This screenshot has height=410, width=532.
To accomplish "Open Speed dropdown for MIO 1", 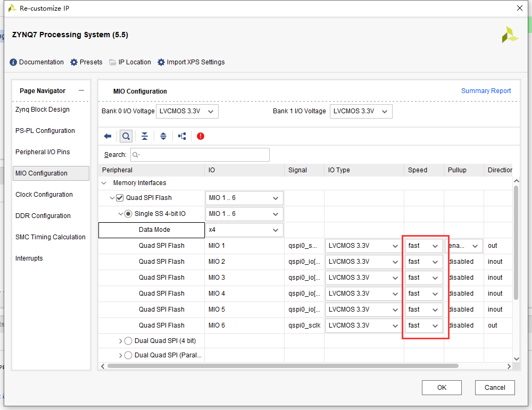I will [423, 246].
